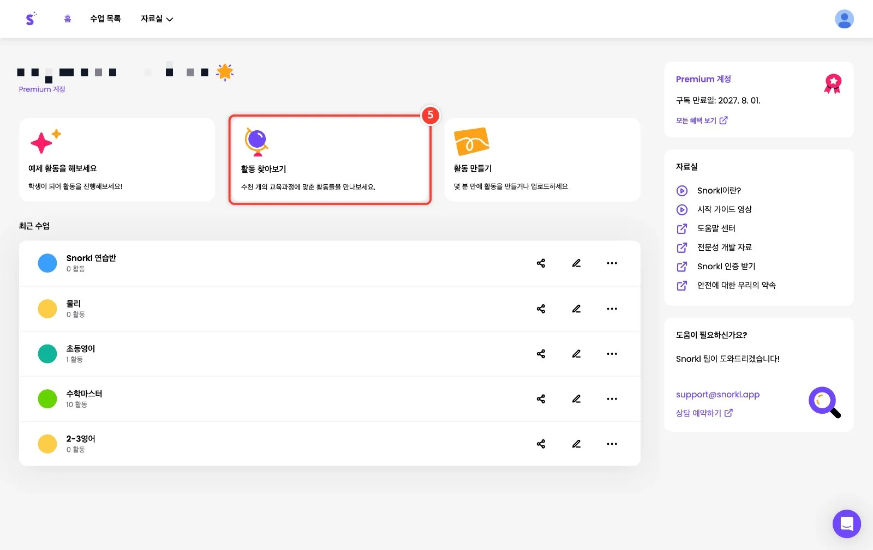This screenshot has height=550, width=873.
Task: Click the green 수학마스터 color circle
Action: 47,398
